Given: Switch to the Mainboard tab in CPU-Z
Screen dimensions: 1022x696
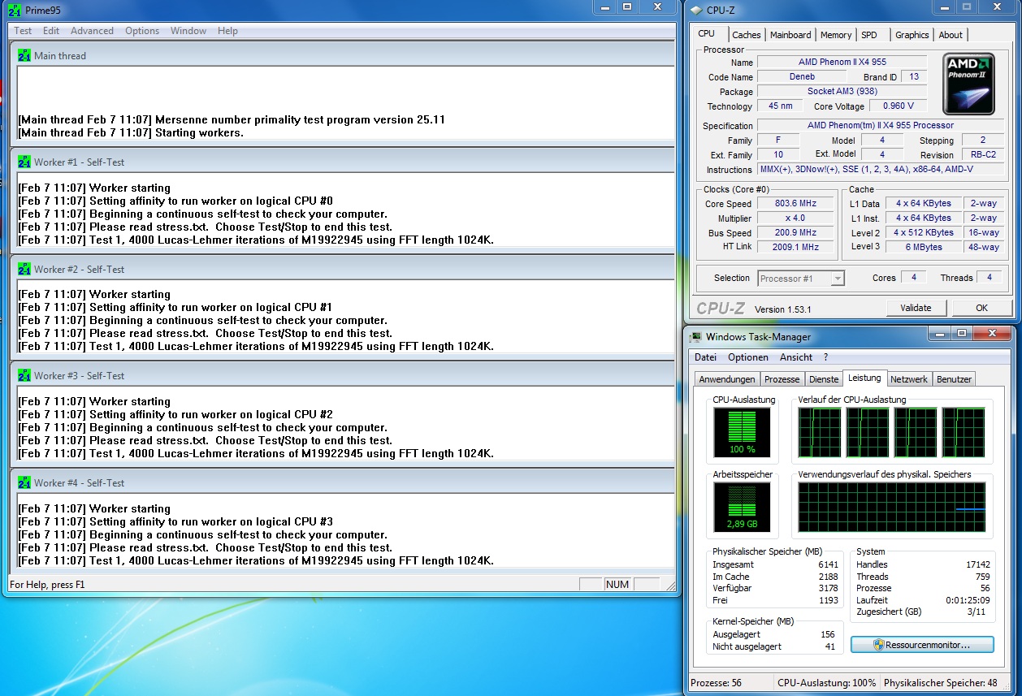Looking at the screenshot, I should 790,35.
